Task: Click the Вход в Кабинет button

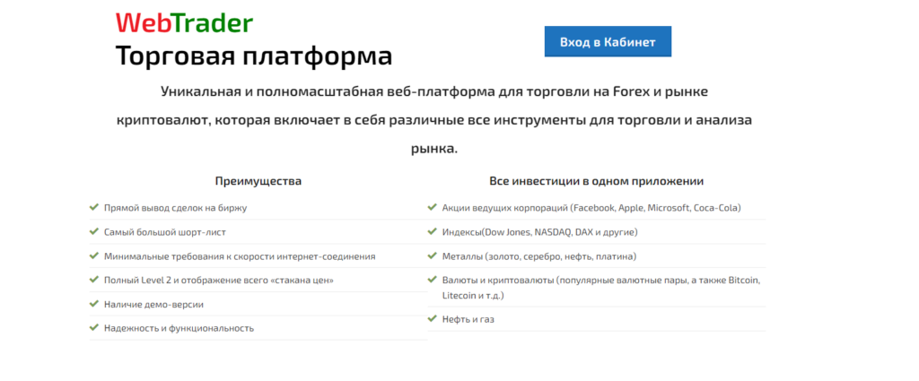Action: [608, 41]
